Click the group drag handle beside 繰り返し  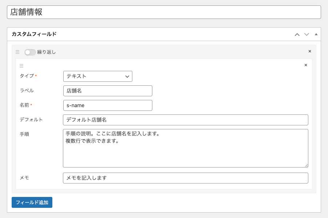(x=17, y=52)
